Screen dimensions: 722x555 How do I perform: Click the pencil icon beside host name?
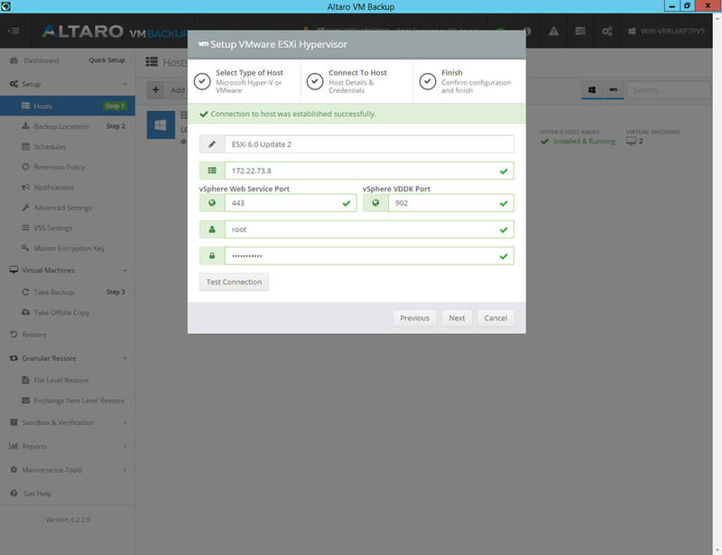click(212, 144)
